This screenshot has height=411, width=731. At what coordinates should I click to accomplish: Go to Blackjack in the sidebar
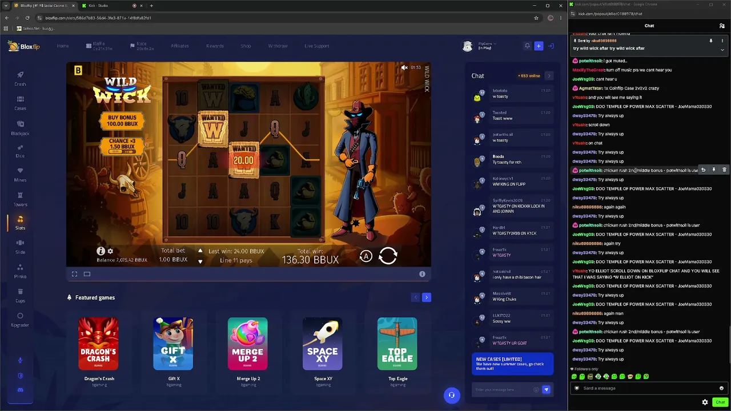click(x=20, y=128)
